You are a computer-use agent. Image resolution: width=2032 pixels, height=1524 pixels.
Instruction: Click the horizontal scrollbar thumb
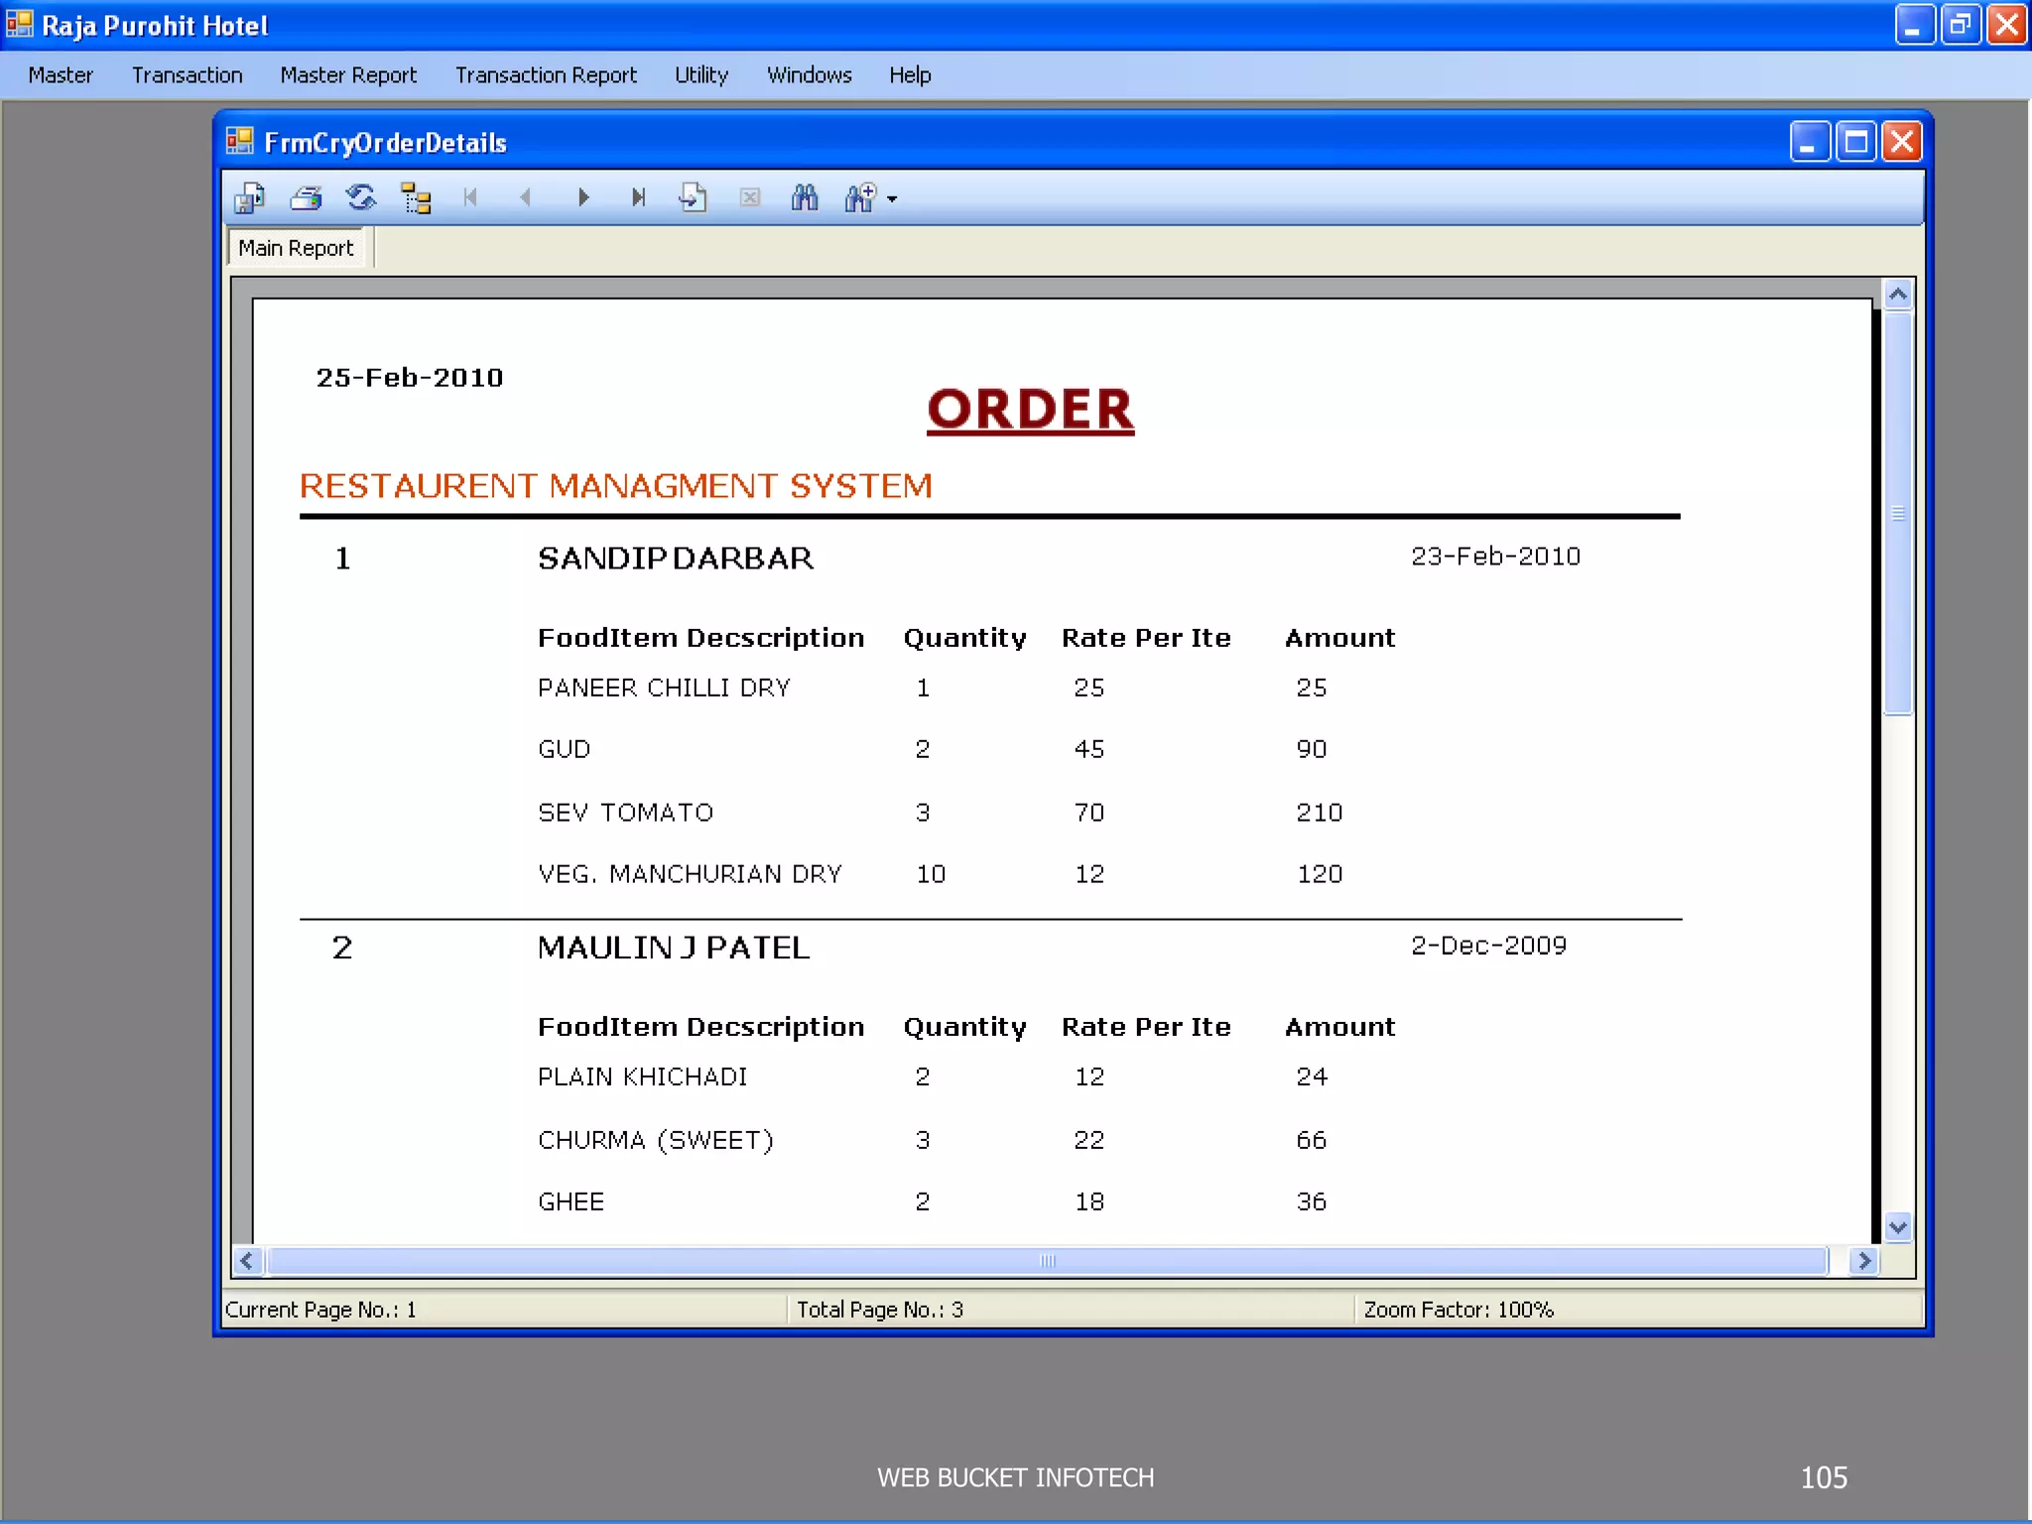coord(1047,1261)
